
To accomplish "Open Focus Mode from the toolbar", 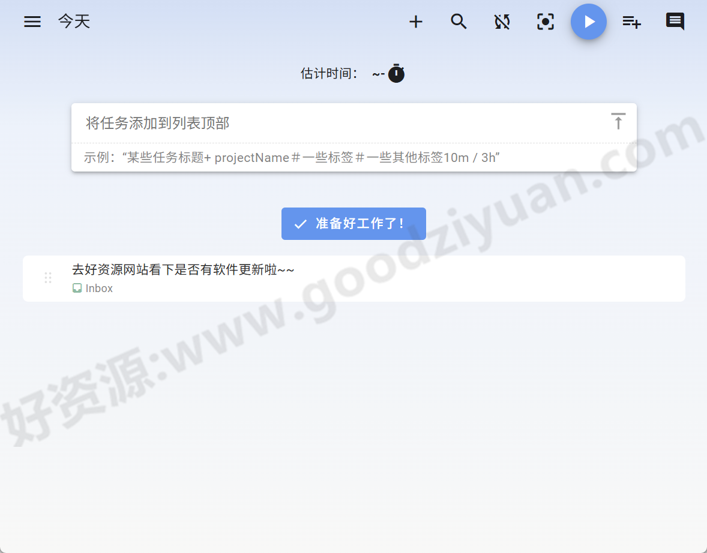I will (x=545, y=22).
